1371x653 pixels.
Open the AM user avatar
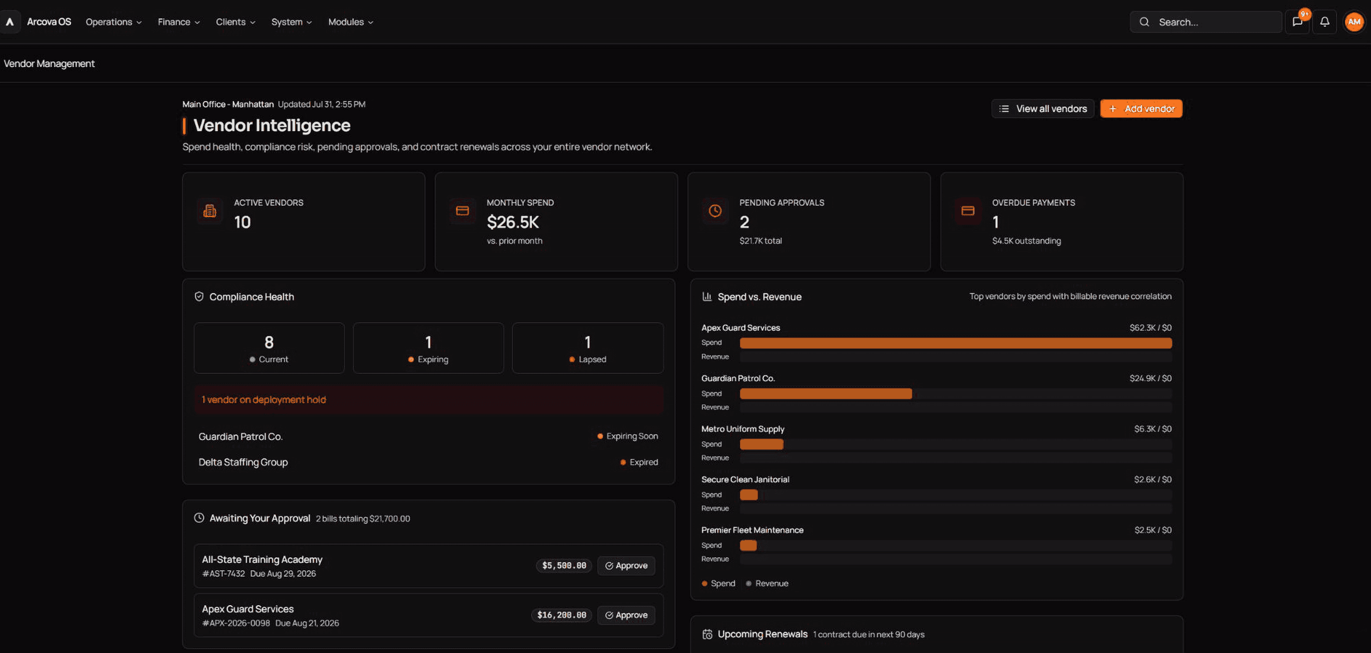click(1354, 22)
